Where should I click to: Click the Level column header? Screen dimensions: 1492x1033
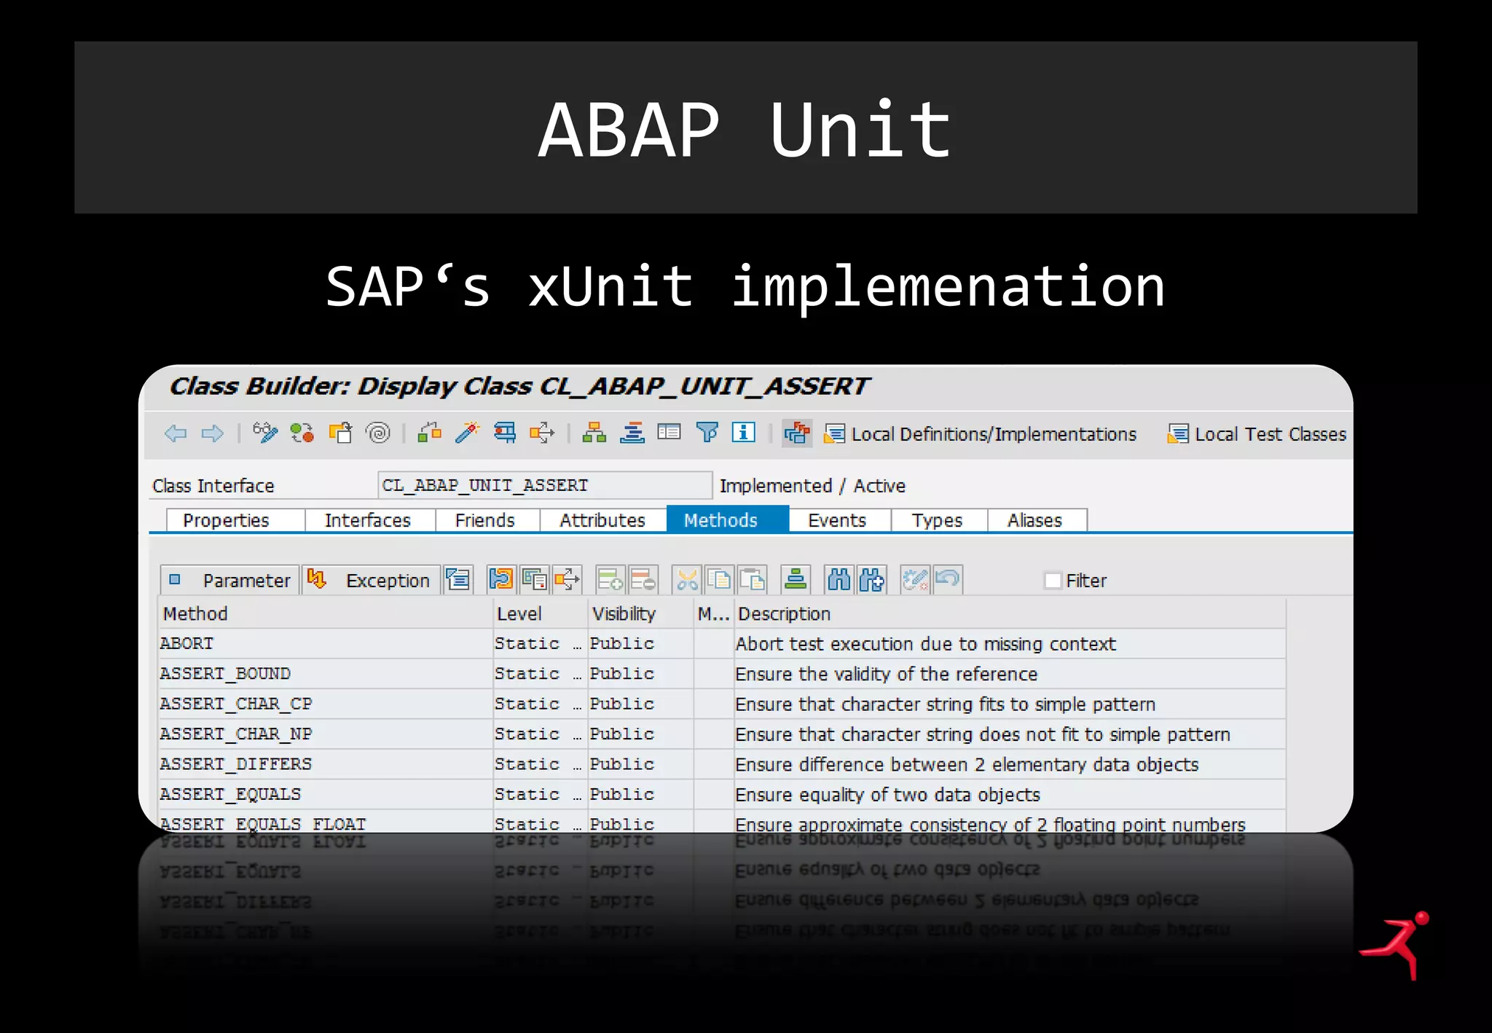540,613
